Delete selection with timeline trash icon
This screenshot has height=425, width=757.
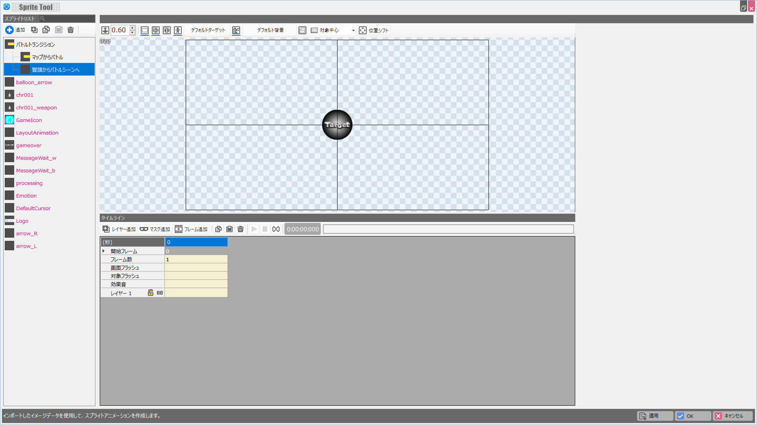click(x=241, y=229)
